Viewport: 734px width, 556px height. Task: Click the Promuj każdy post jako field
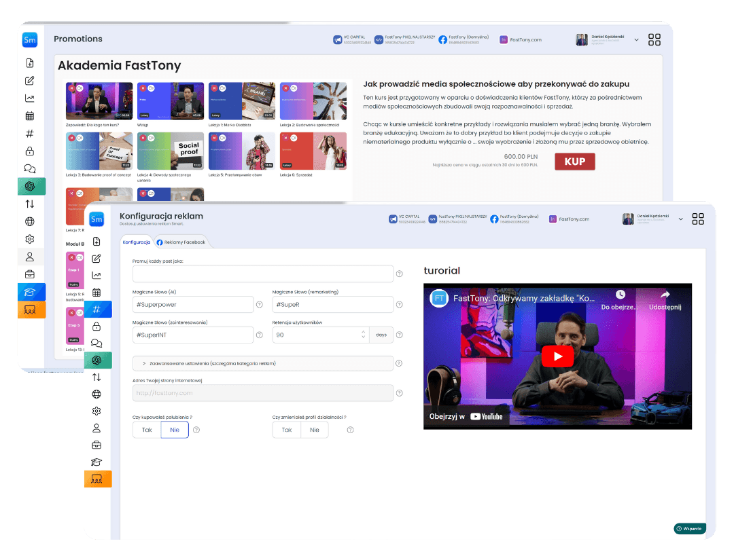pos(262,274)
